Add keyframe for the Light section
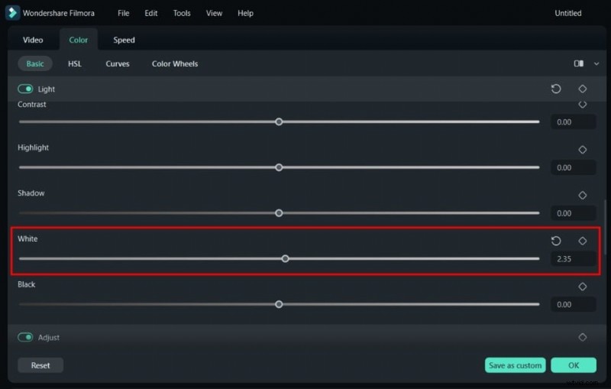This screenshot has height=389, width=611. tap(583, 89)
